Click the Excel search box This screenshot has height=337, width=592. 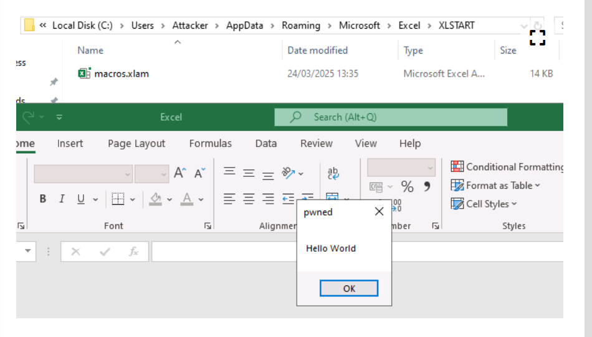tap(391, 117)
